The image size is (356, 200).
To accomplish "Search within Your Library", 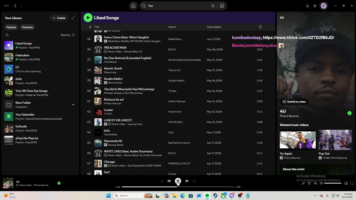I will click(x=7, y=35).
